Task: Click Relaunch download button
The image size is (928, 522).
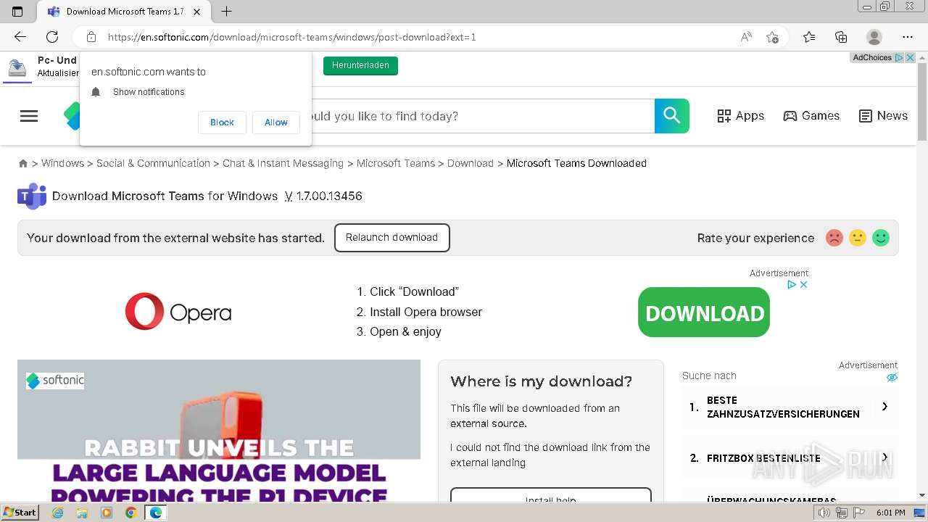Action: (x=391, y=238)
